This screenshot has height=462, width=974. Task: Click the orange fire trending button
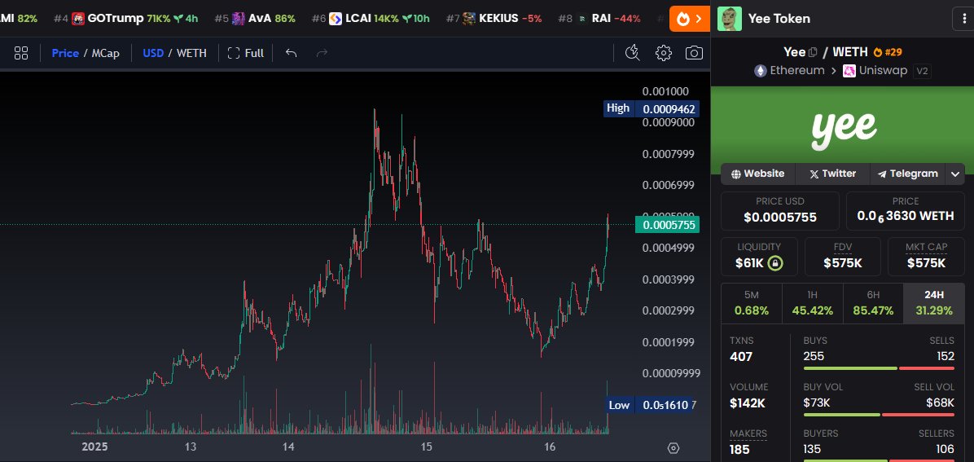click(x=690, y=19)
